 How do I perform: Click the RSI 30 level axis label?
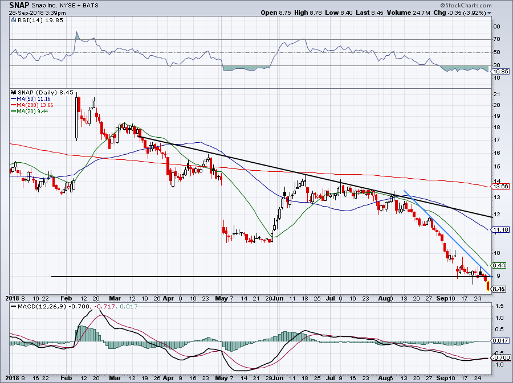(x=496, y=65)
